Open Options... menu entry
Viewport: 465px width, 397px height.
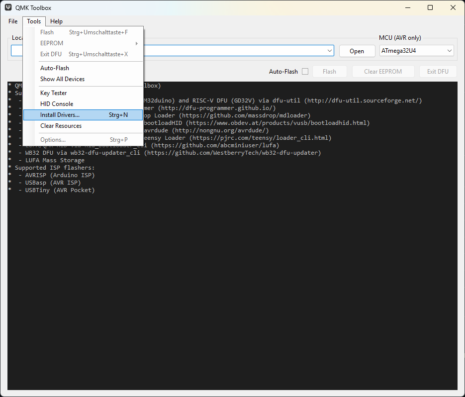point(83,140)
